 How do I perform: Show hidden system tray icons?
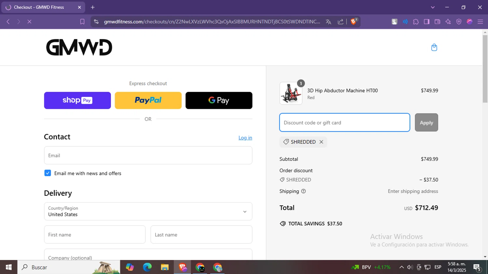(x=401, y=267)
